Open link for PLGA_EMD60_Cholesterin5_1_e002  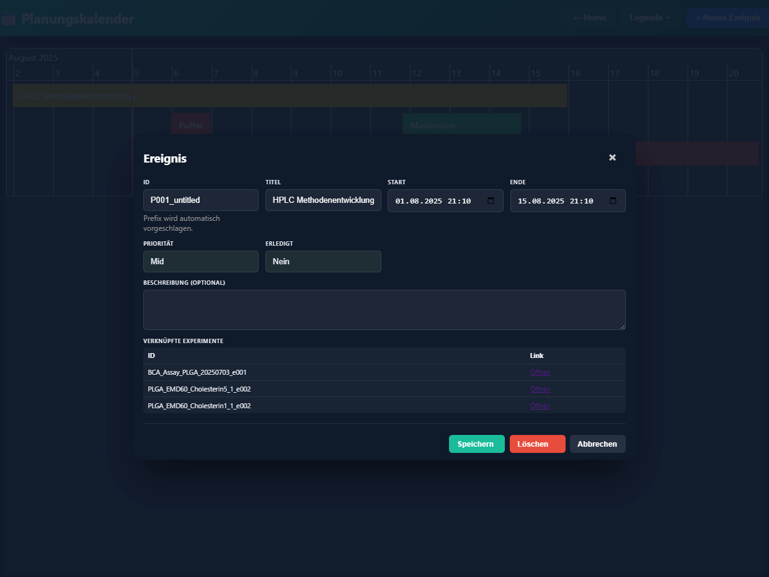point(540,389)
